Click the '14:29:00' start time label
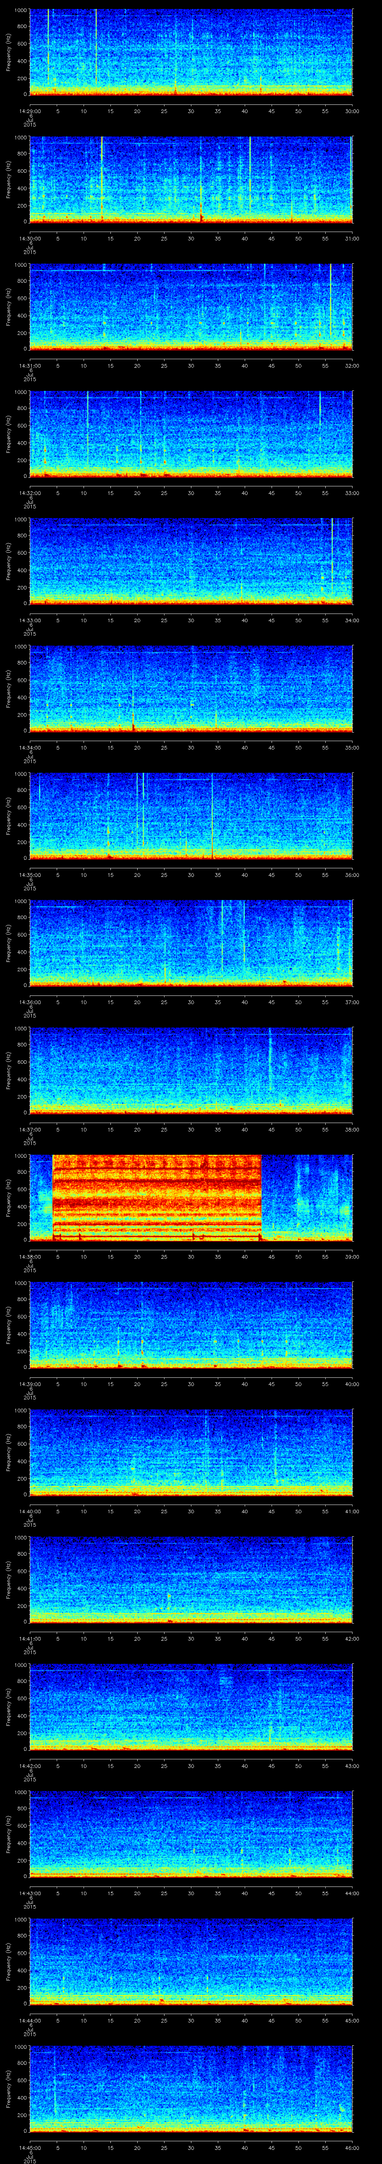 click(29, 111)
